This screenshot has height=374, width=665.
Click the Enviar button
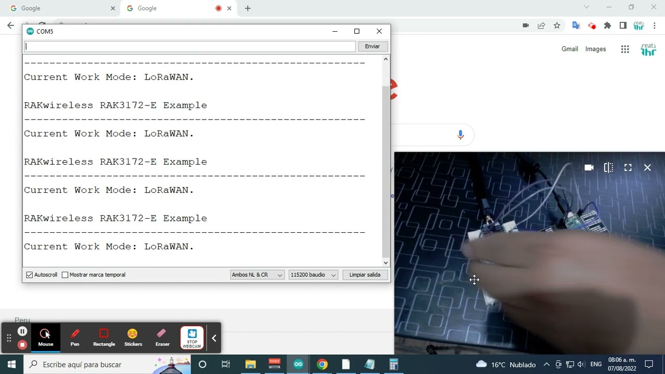click(373, 46)
